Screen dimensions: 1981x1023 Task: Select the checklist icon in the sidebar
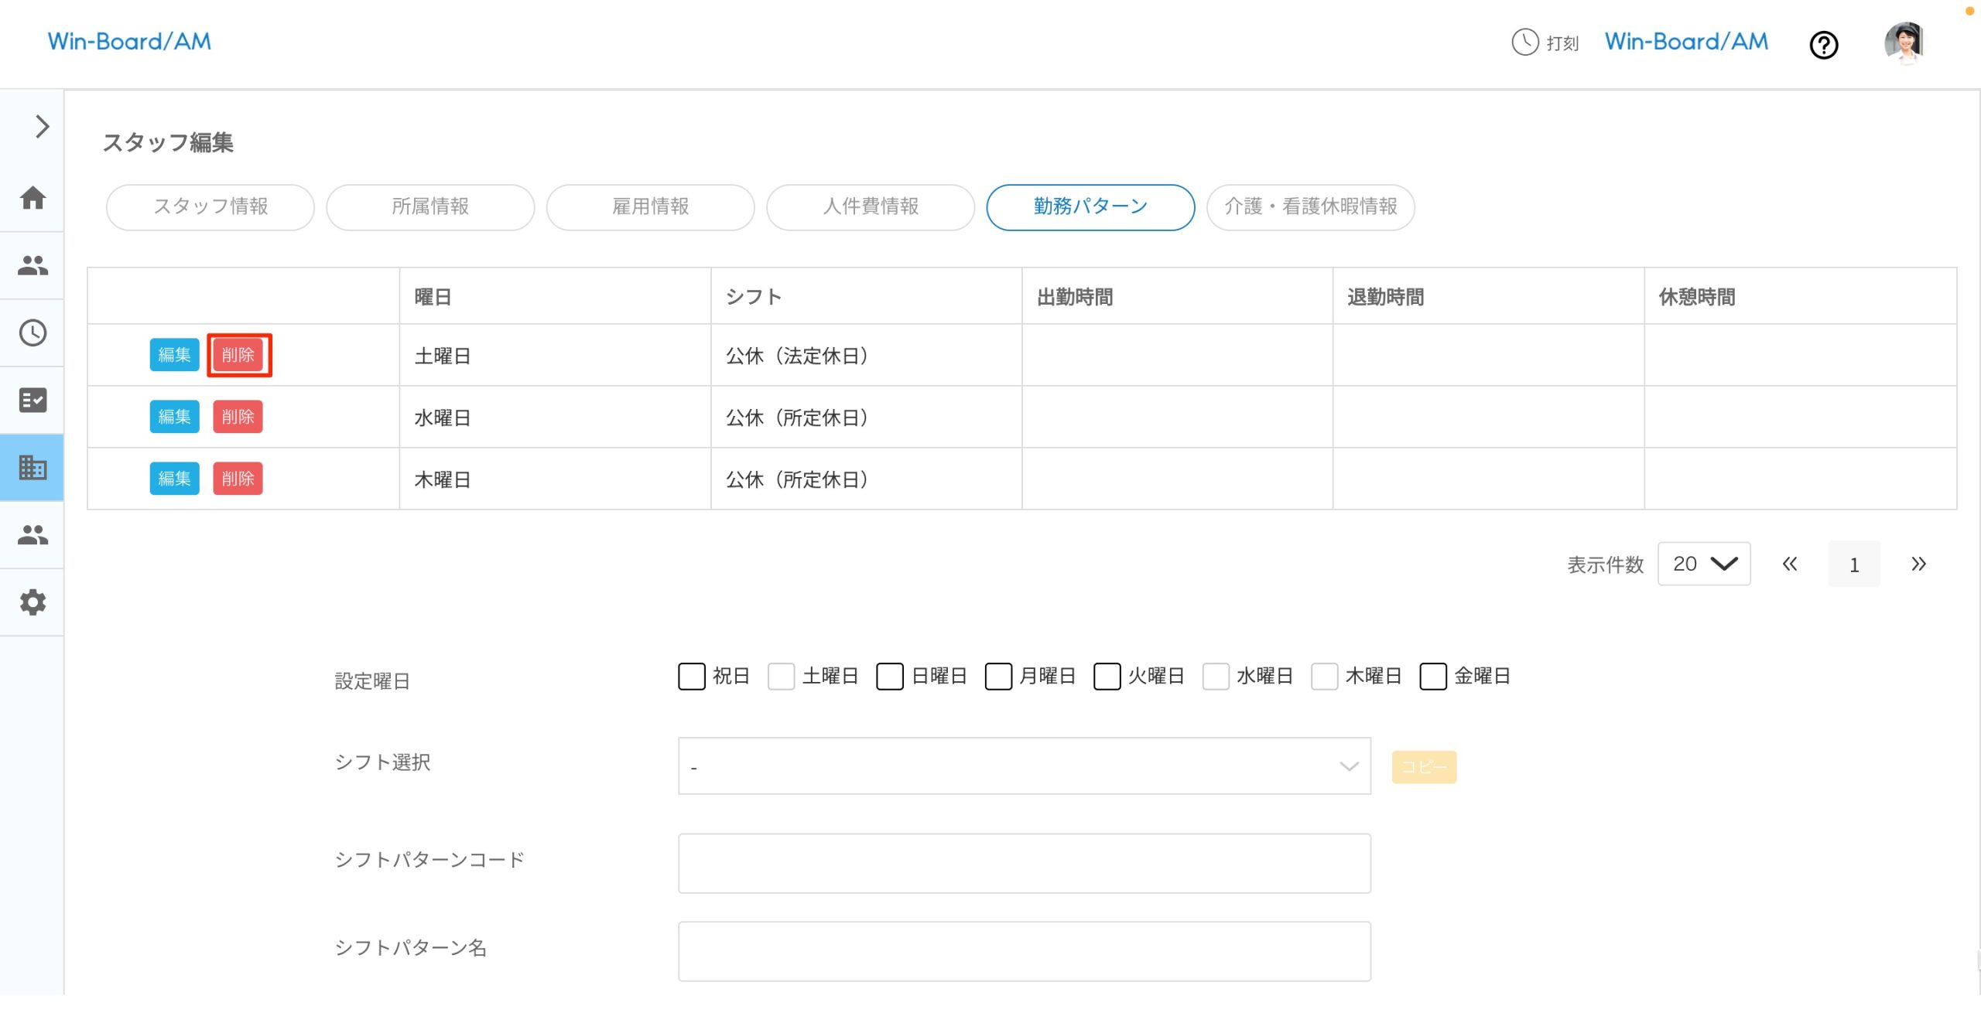click(x=33, y=400)
